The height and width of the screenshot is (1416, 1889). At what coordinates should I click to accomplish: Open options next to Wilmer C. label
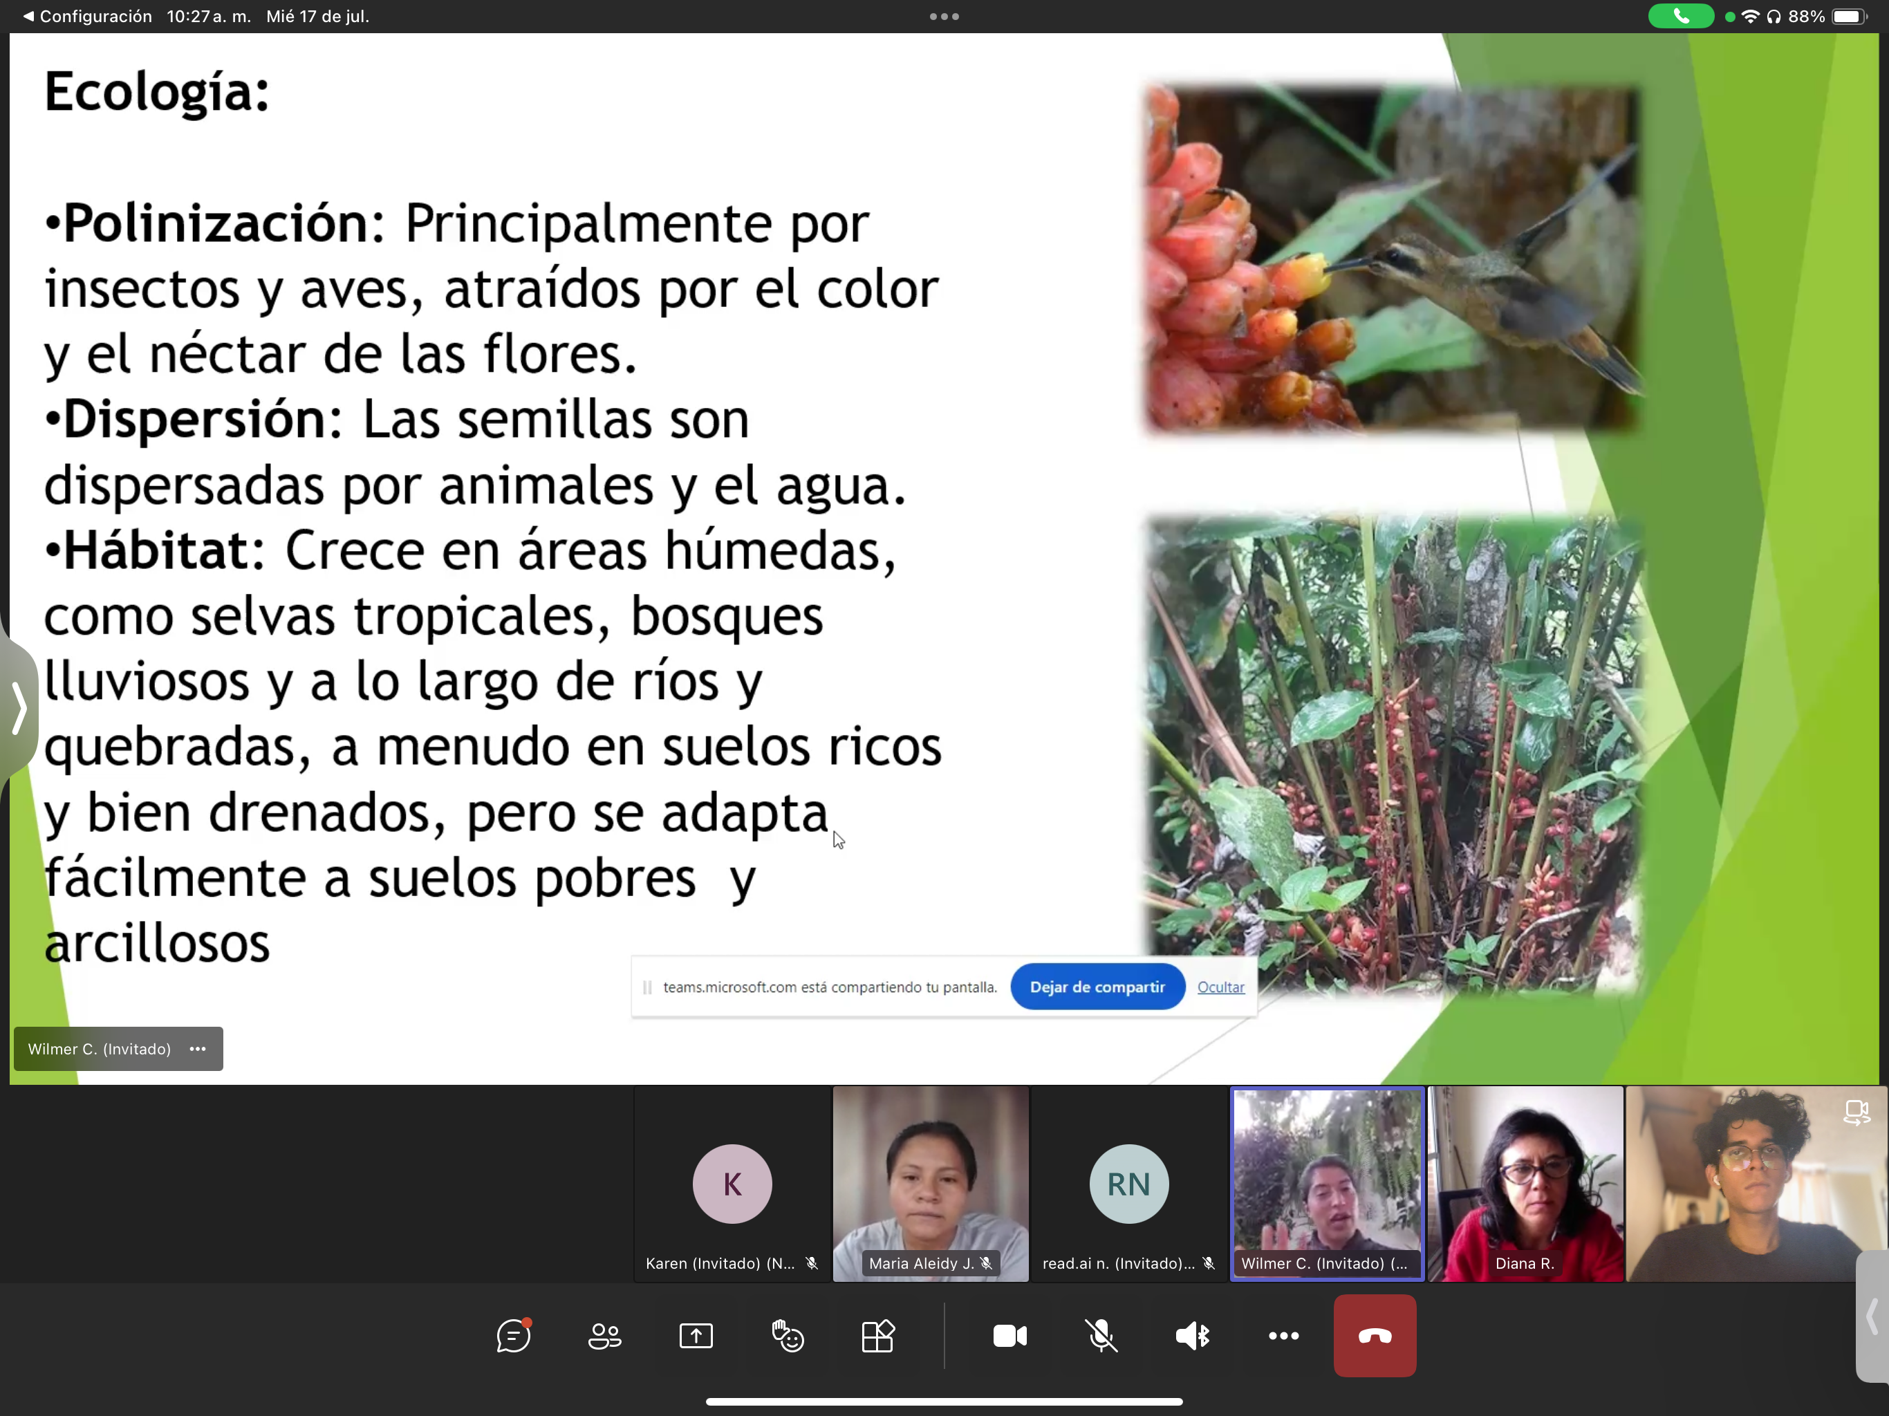tap(198, 1049)
